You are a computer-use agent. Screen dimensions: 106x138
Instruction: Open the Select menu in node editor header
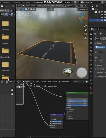(x=44, y=81)
